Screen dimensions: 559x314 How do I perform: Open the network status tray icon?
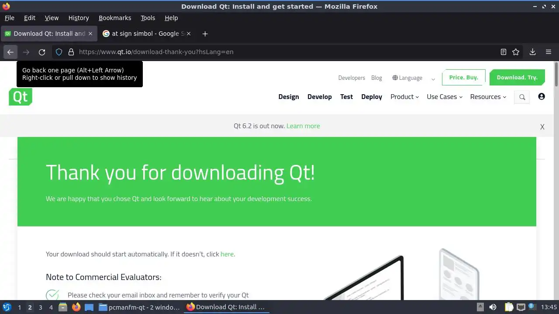tap(521, 307)
